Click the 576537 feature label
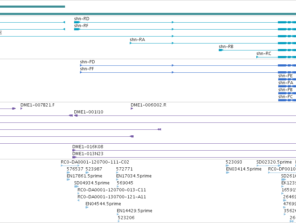This screenshot has width=296, height=223. point(75,169)
